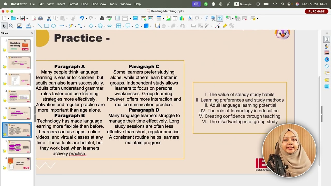Toggle the Shadow button
This screenshot has width=331, height=186.
193,26
